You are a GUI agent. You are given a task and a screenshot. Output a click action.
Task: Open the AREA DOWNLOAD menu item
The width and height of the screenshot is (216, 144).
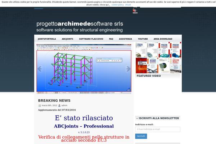[163, 39]
